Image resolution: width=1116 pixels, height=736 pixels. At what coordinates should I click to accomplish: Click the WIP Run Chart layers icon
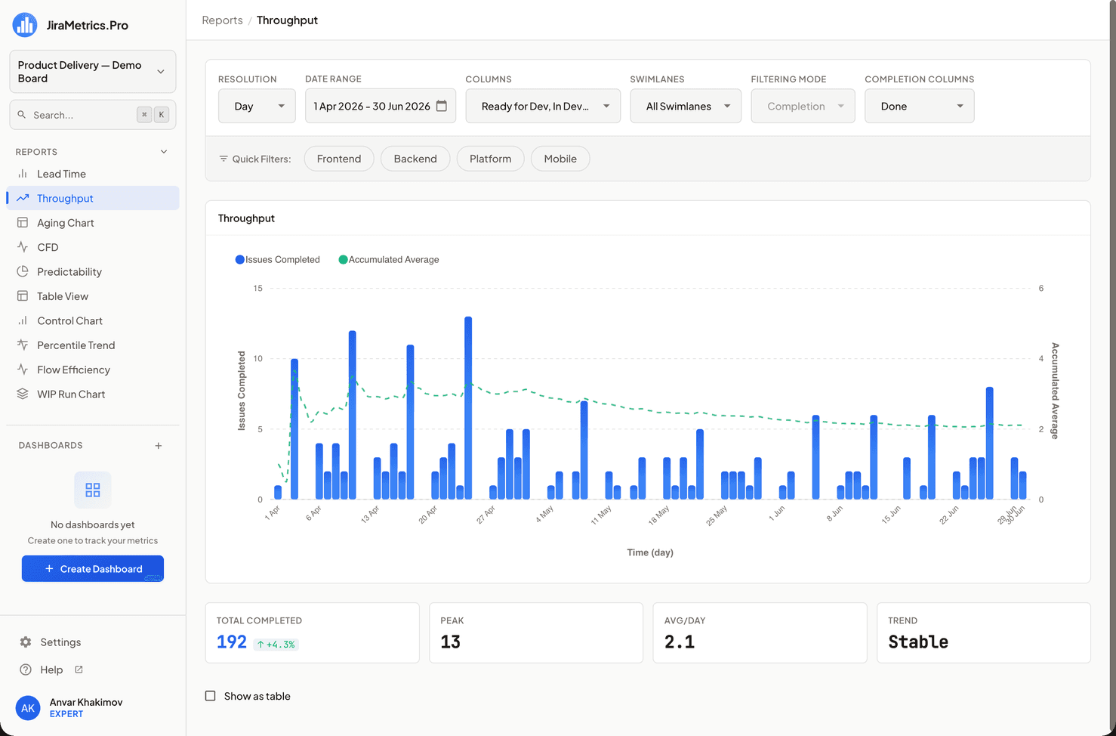click(x=23, y=394)
